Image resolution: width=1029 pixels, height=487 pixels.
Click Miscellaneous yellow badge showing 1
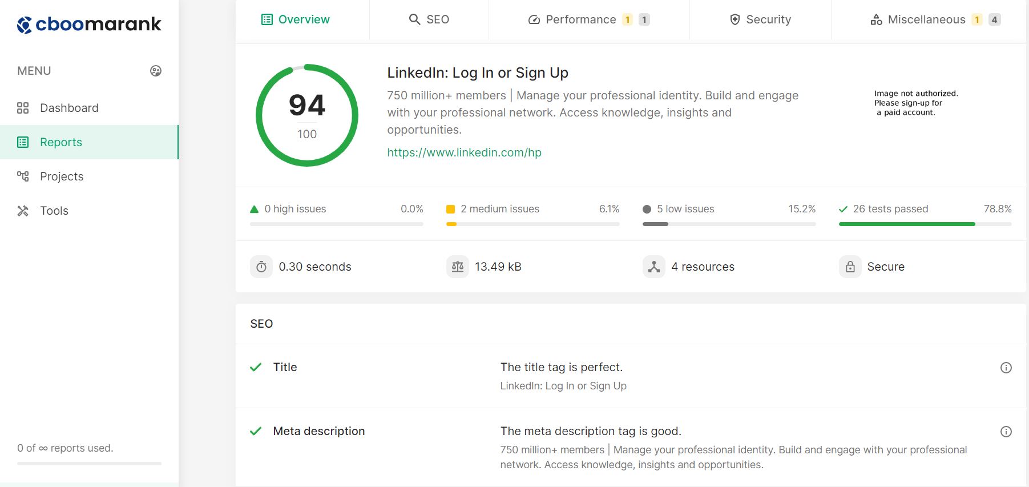(977, 19)
